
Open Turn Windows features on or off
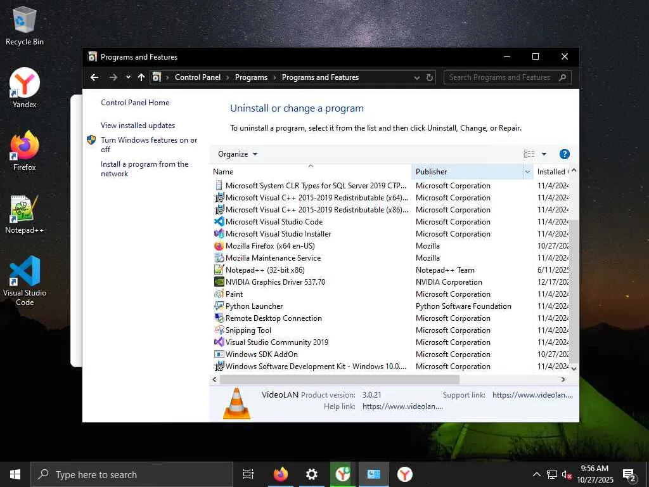(149, 145)
